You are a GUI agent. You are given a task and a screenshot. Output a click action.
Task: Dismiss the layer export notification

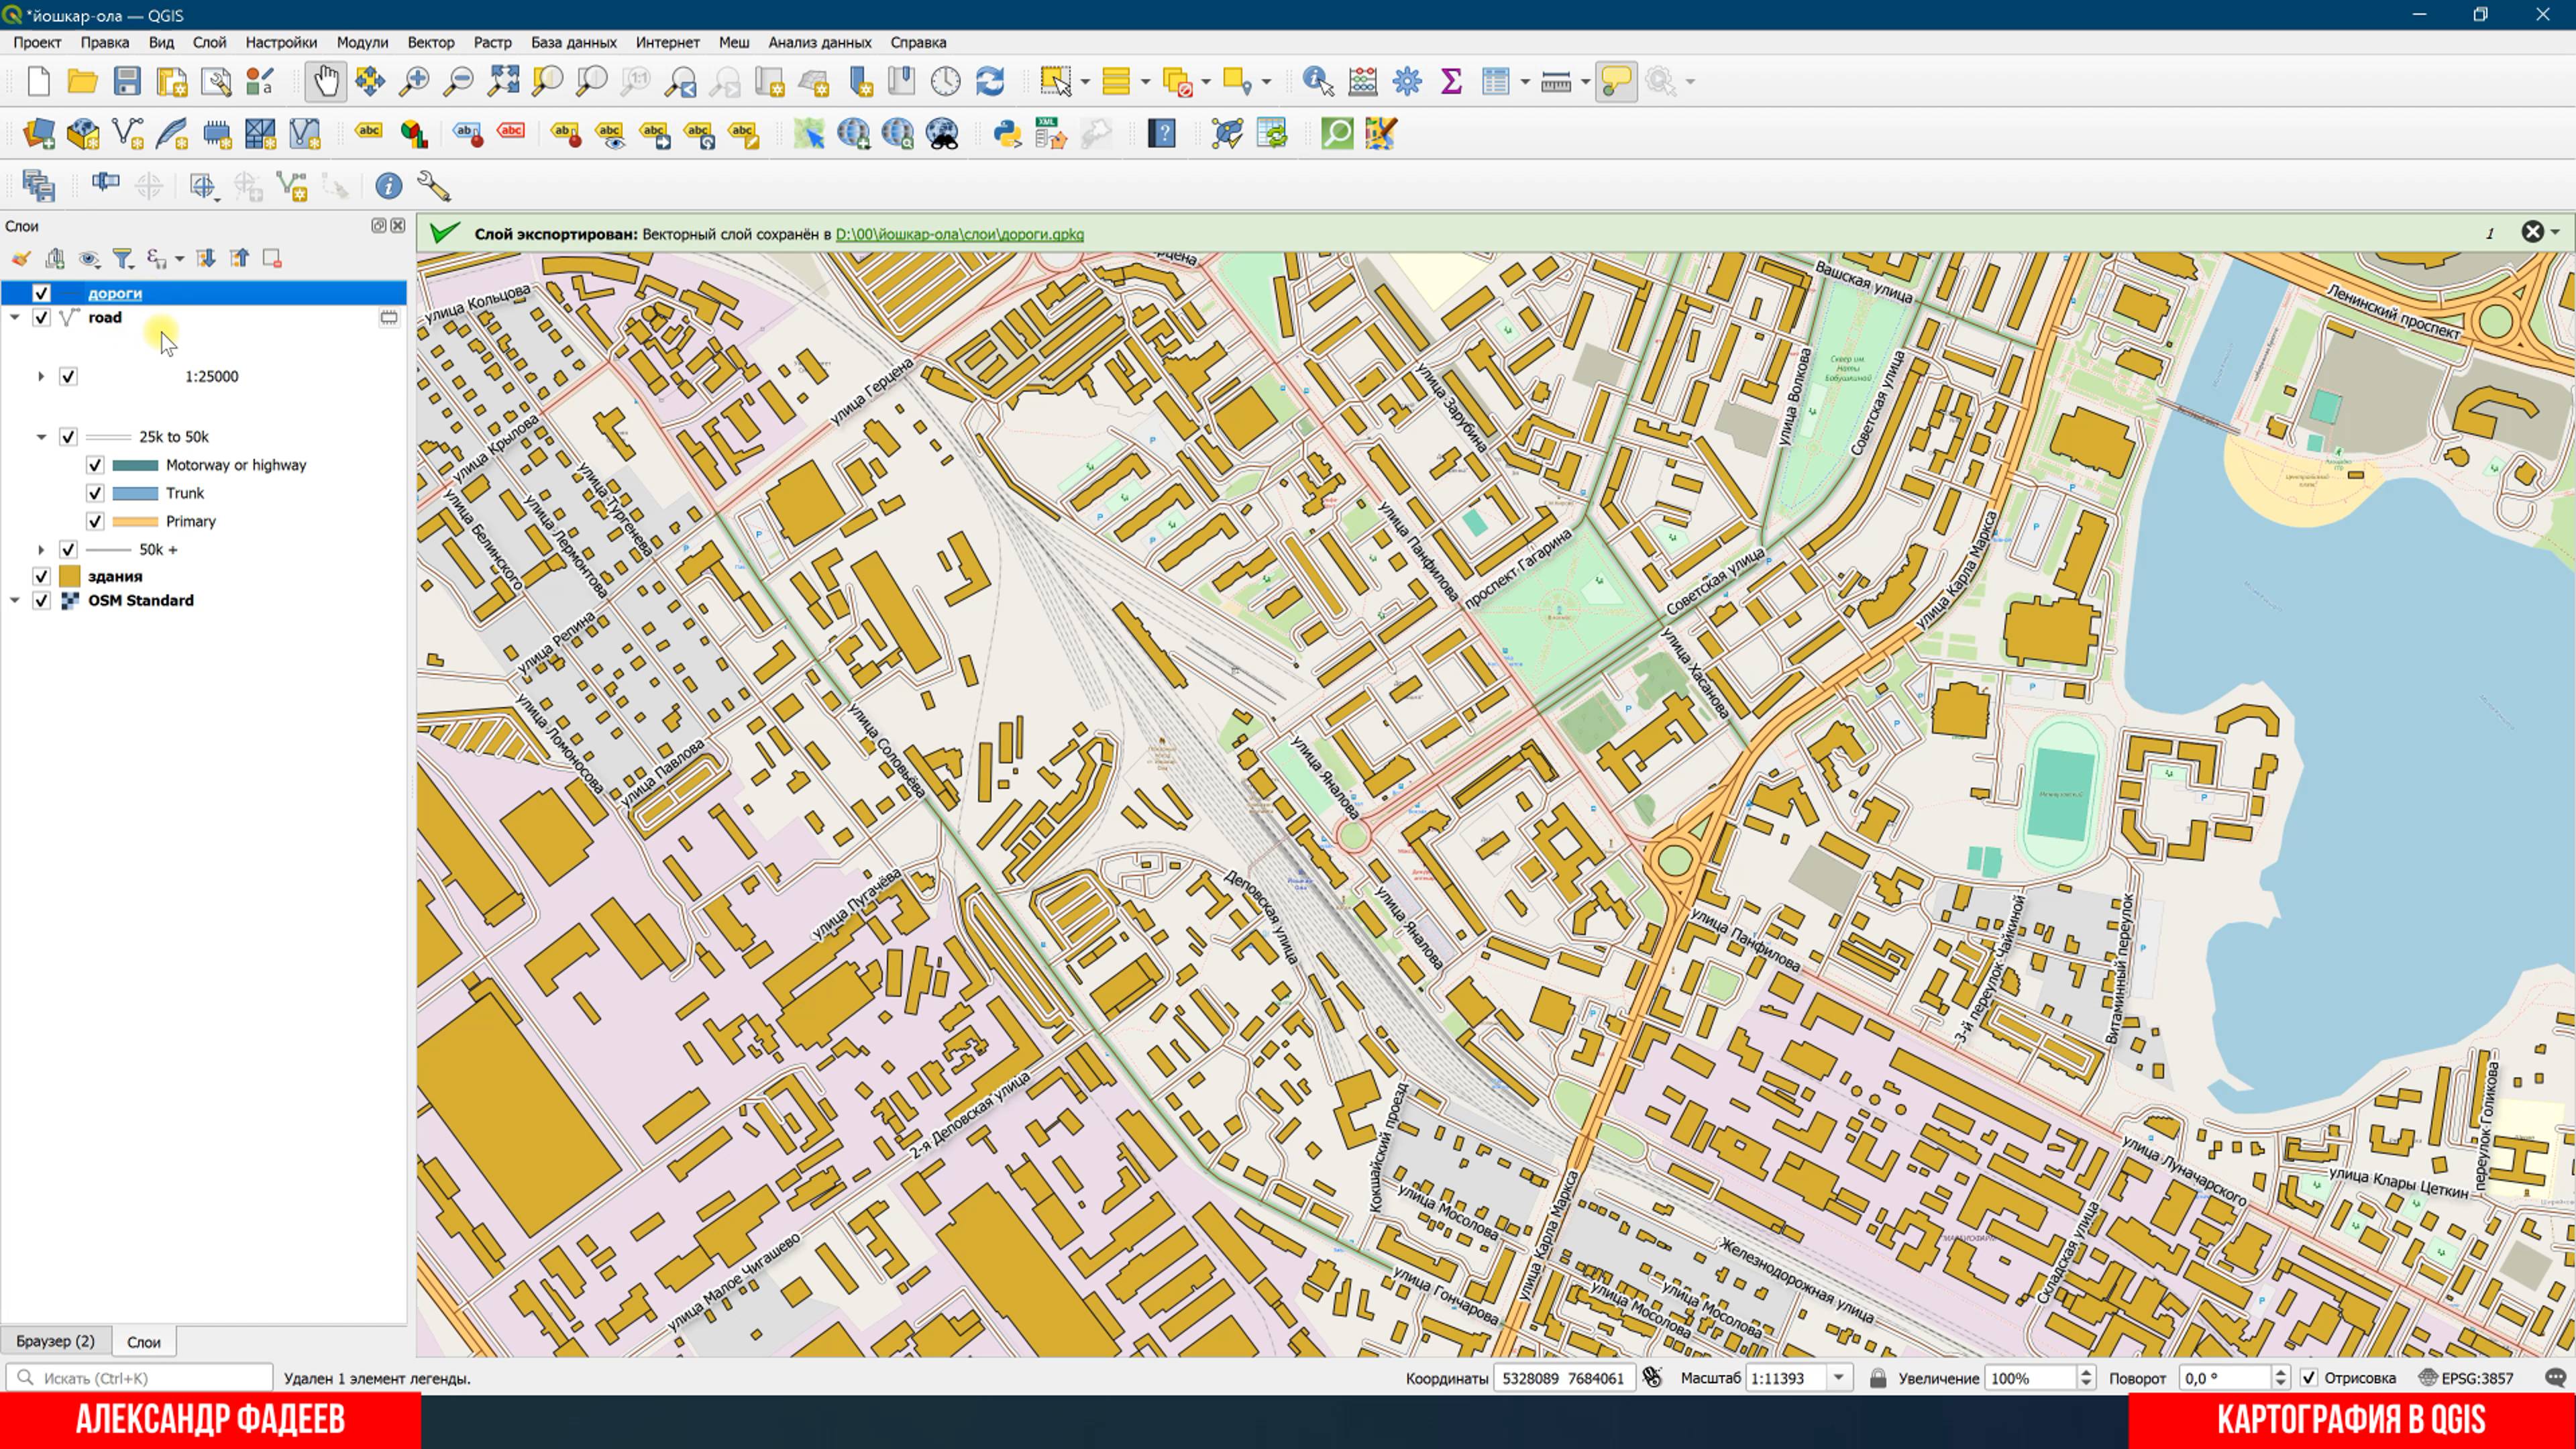(2533, 232)
